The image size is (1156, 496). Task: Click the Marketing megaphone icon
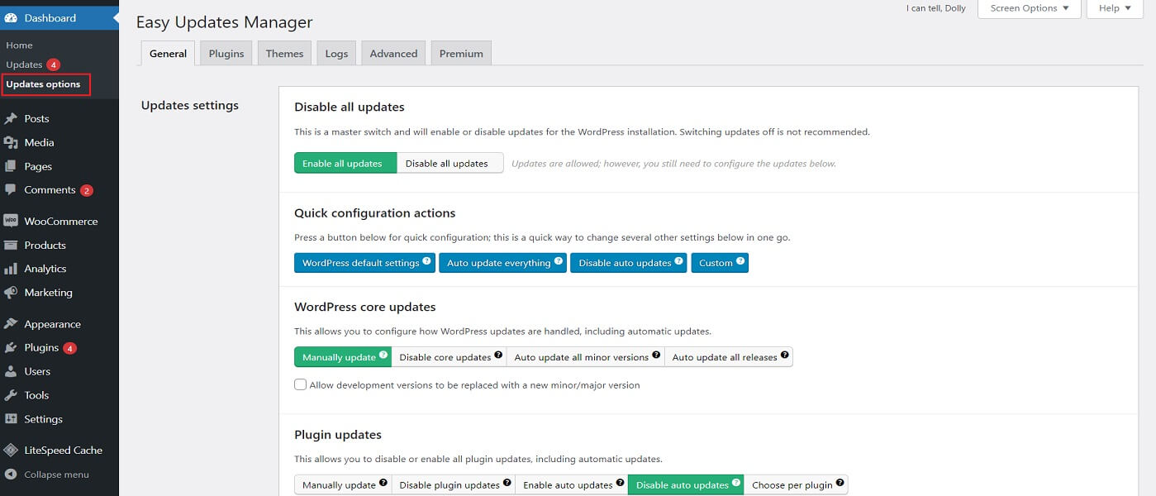11,292
